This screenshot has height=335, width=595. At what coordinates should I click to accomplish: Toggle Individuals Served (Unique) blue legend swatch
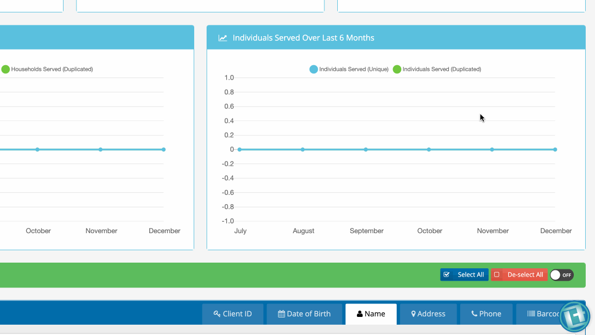click(x=314, y=69)
